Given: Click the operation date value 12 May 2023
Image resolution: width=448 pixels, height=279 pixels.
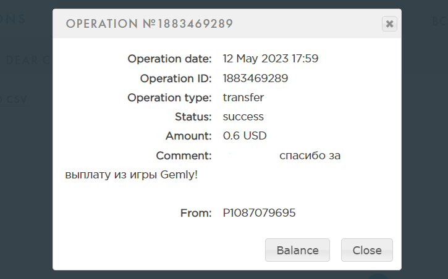Looking at the screenshot, I should point(270,59).
